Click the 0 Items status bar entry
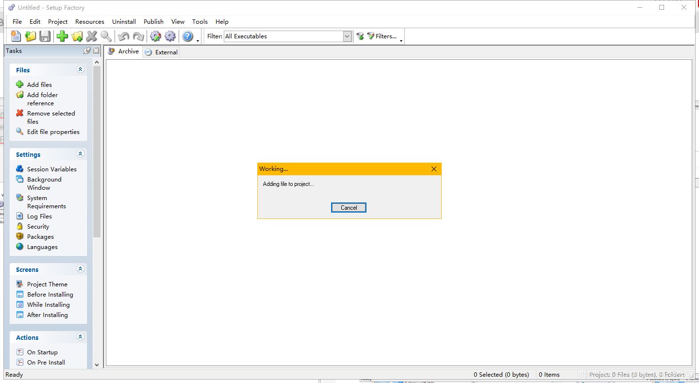The image size is (699, 383). point(549,374)
